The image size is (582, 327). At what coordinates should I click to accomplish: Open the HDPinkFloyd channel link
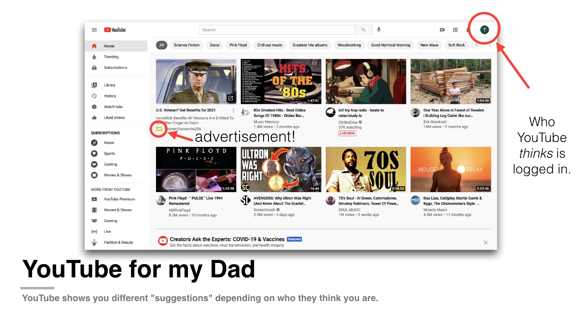click(x=179, y=210)
